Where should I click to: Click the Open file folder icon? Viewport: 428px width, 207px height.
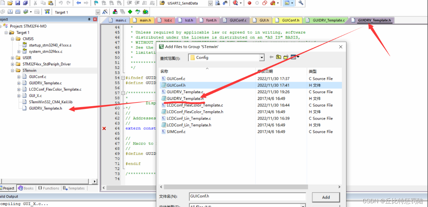[10, 3]
